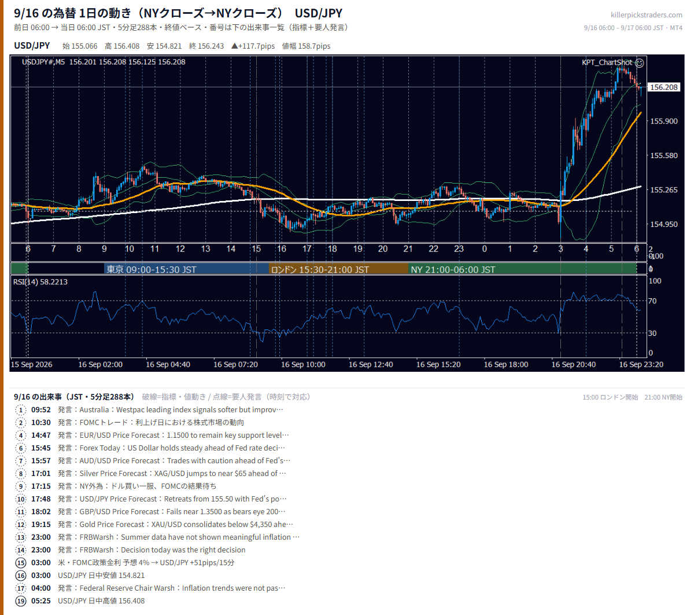Select event marker circle number 7
The height and width of the screenshot is (615, 694).
pyautogui.click(x=21, y=461)
